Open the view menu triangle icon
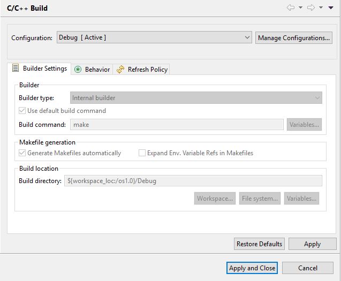The image size is (341, 281). [331, 8]
